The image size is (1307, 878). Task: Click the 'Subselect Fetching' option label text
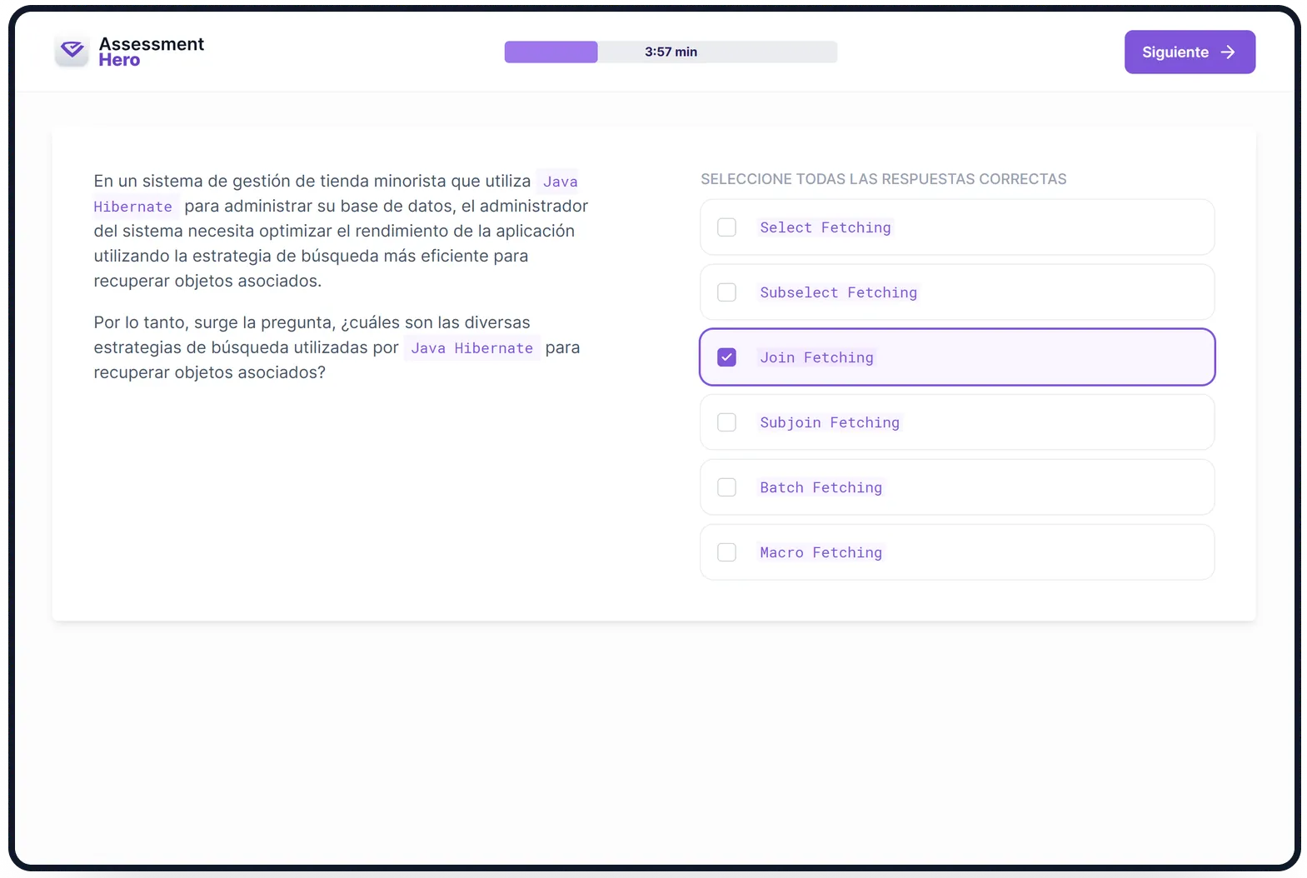838,292
